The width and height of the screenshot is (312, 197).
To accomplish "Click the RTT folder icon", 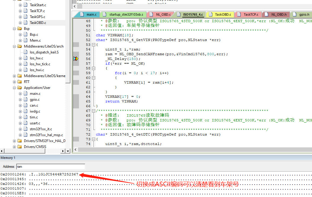I will 20,82.
